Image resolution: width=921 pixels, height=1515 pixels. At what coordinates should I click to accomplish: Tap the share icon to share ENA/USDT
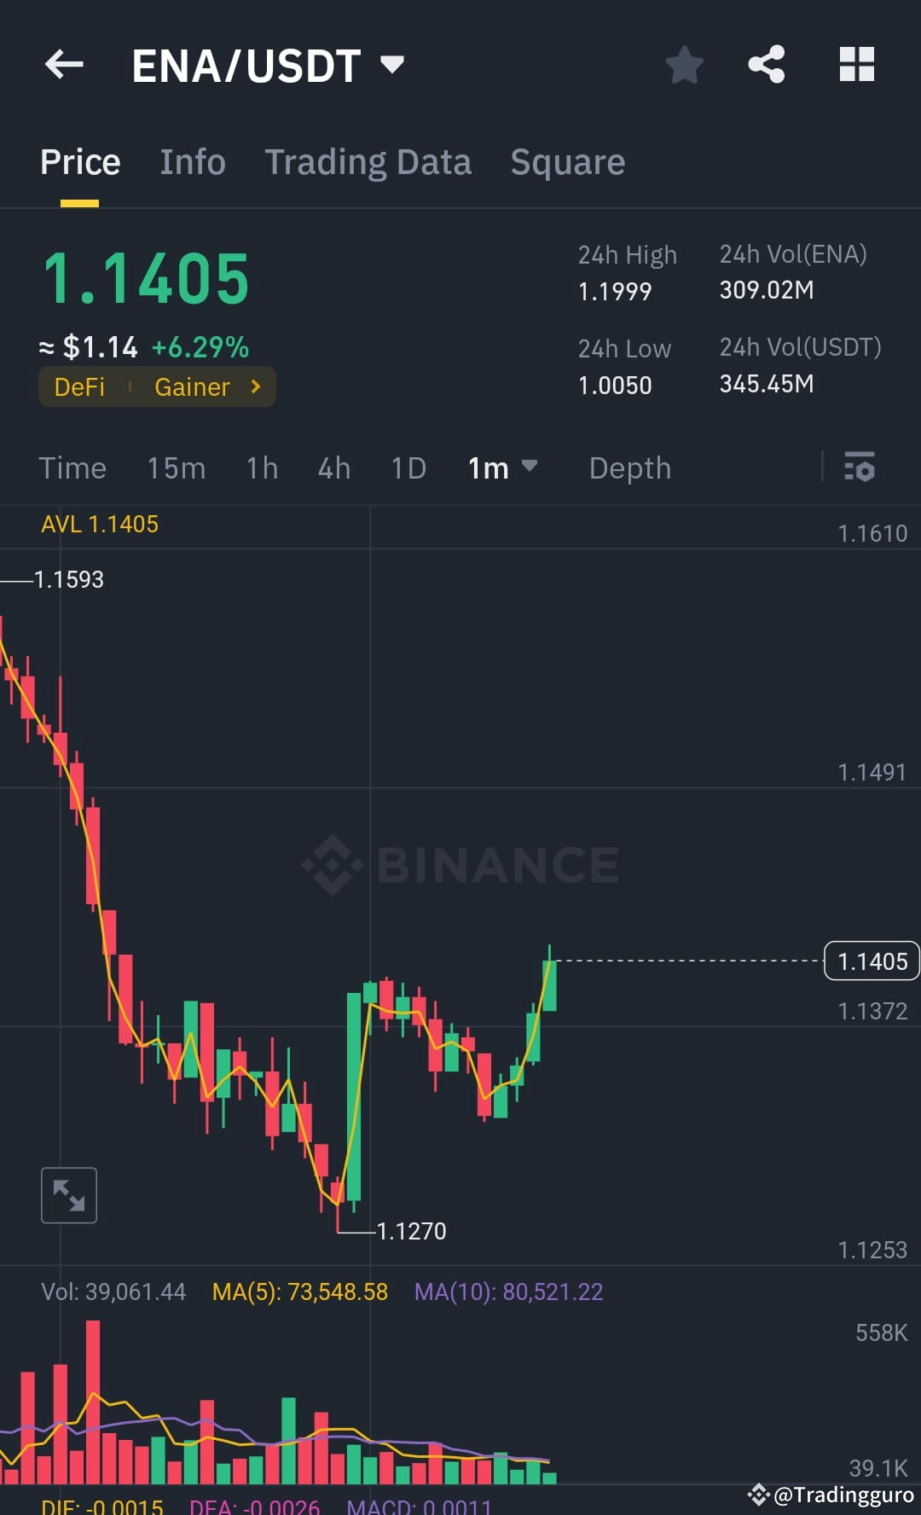coord(766,64)
